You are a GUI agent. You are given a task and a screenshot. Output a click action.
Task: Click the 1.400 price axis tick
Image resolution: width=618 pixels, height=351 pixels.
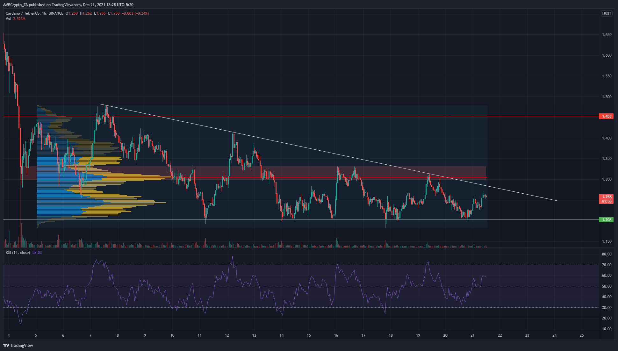607,138
